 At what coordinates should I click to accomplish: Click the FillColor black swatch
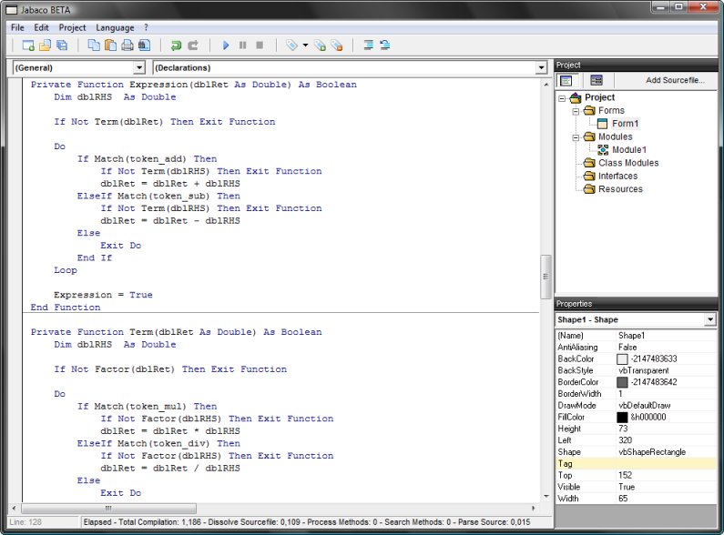622,418
